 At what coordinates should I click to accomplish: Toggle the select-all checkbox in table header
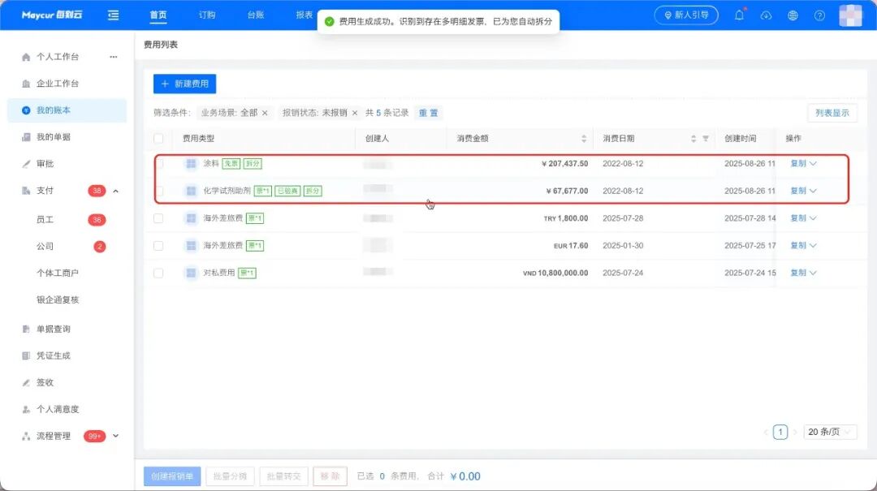158,139
